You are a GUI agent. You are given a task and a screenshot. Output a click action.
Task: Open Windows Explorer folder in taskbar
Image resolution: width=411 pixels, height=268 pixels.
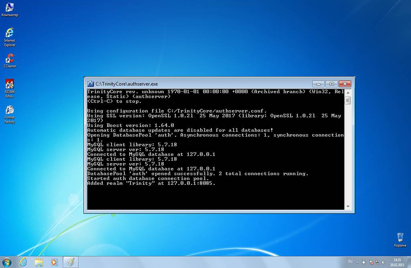pos(39,262)
